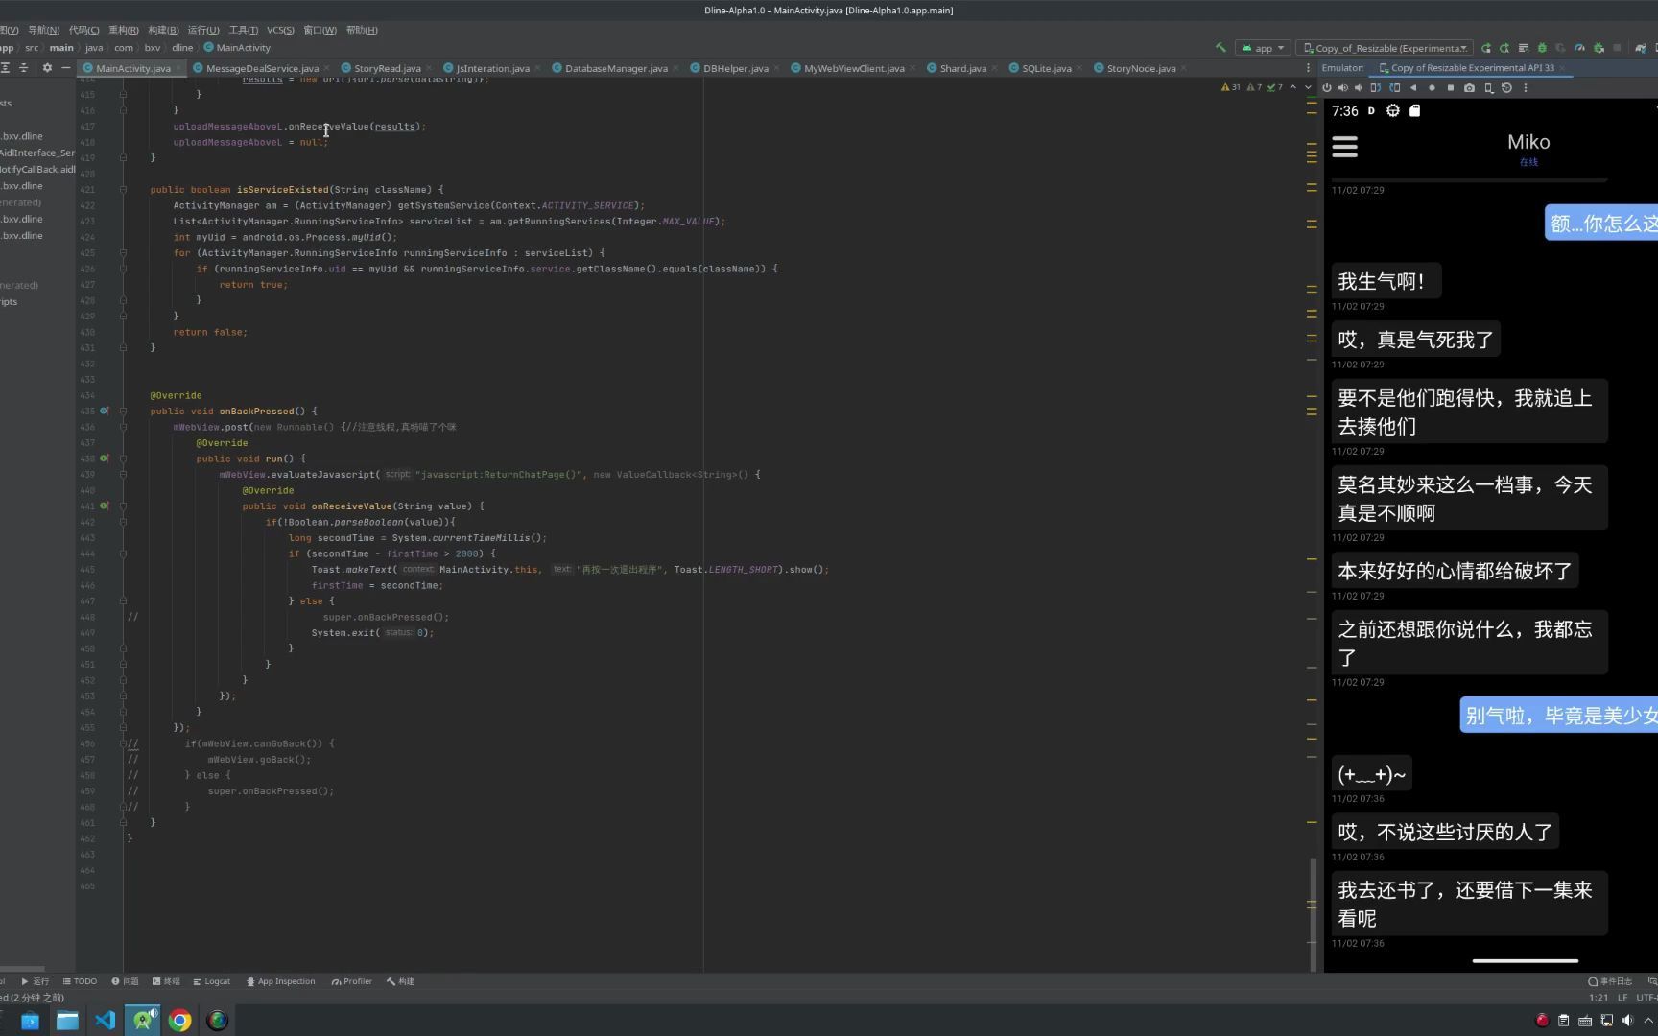Rotate emulator right icon
Viewport: 1658px width, 1036px height.
point(1395,87)
